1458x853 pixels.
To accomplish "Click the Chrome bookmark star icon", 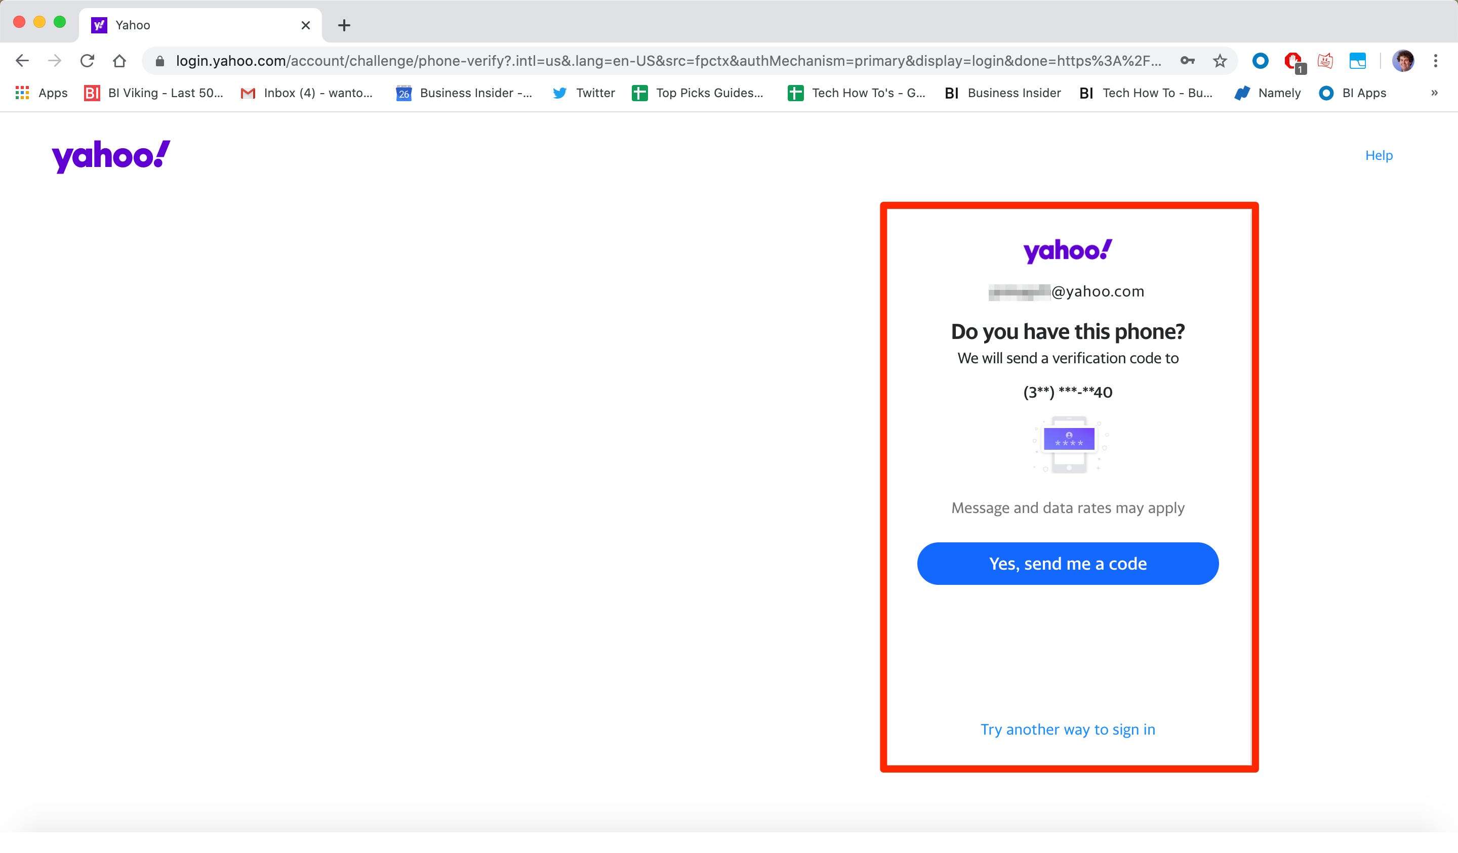I will [x=1220, y=62].
